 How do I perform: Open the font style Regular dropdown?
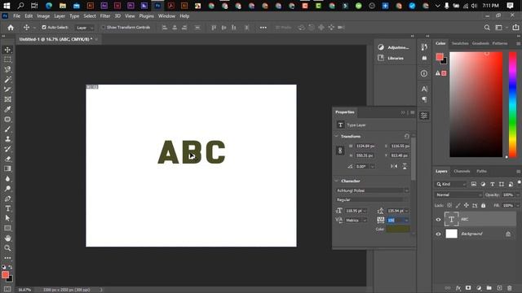pos(372,199)
